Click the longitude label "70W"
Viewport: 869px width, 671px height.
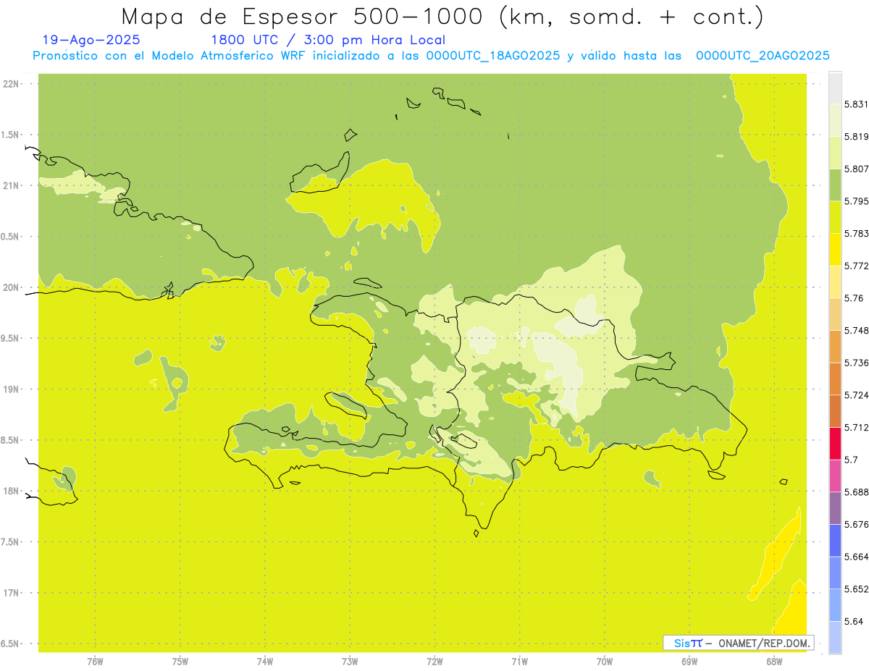605,662
